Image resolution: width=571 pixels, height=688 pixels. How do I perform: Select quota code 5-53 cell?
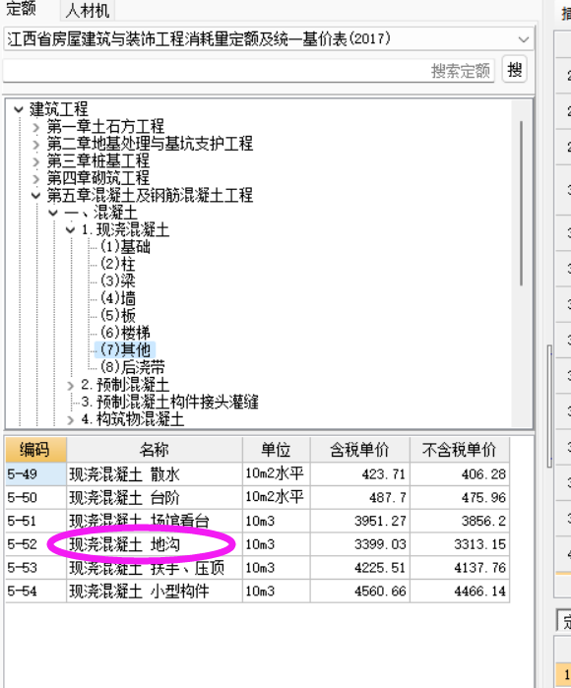point(35,568)
